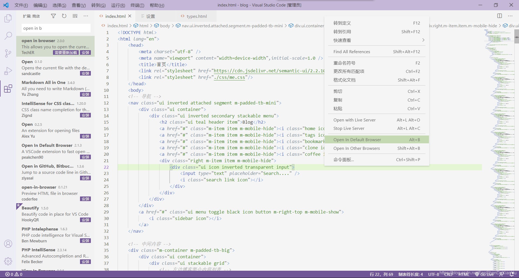
Task: Install IntelliSense for CSS class names
Action: tap(85, 115)
